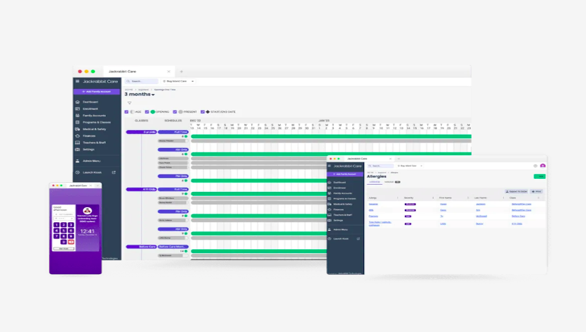The height and width of the screenshot is (332, 586).
Task: Open the 3 months range dropdown
Action: coord(140,95)
